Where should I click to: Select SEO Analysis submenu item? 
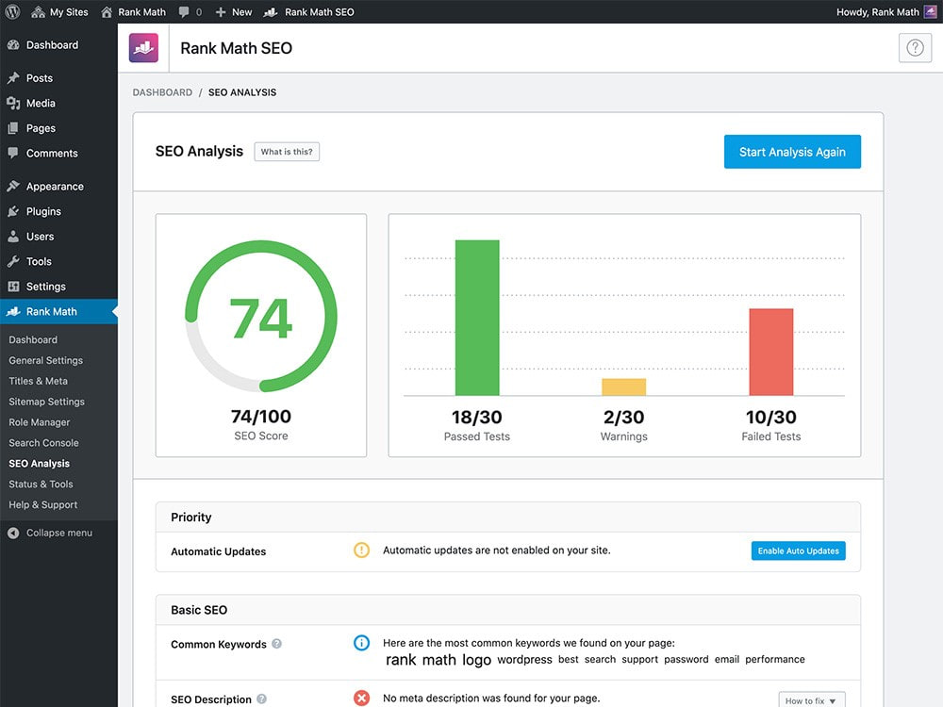point(39,464)
